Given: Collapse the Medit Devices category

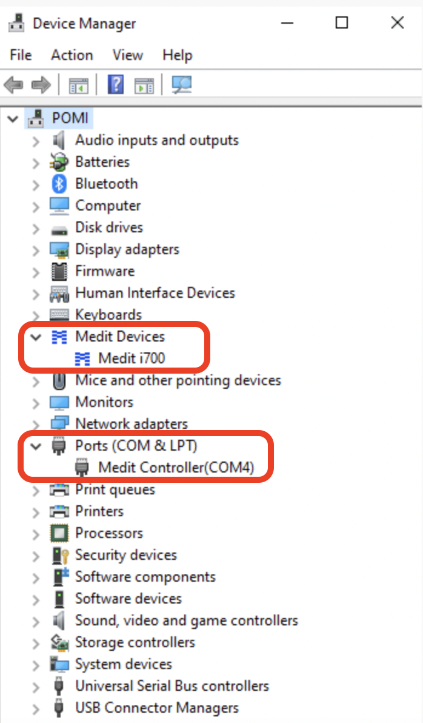Looking at the screenshot, I should click(36, 337).
